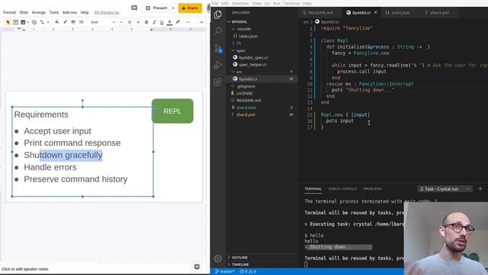The image size is (488, 275).
Task: Open the Tools menu in Slides
Action: (x=54, y=12)
